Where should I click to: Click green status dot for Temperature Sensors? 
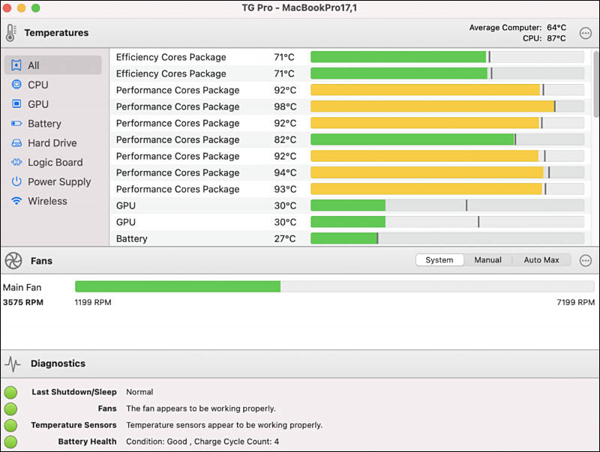pyautogui.click(x=10, y=425)
